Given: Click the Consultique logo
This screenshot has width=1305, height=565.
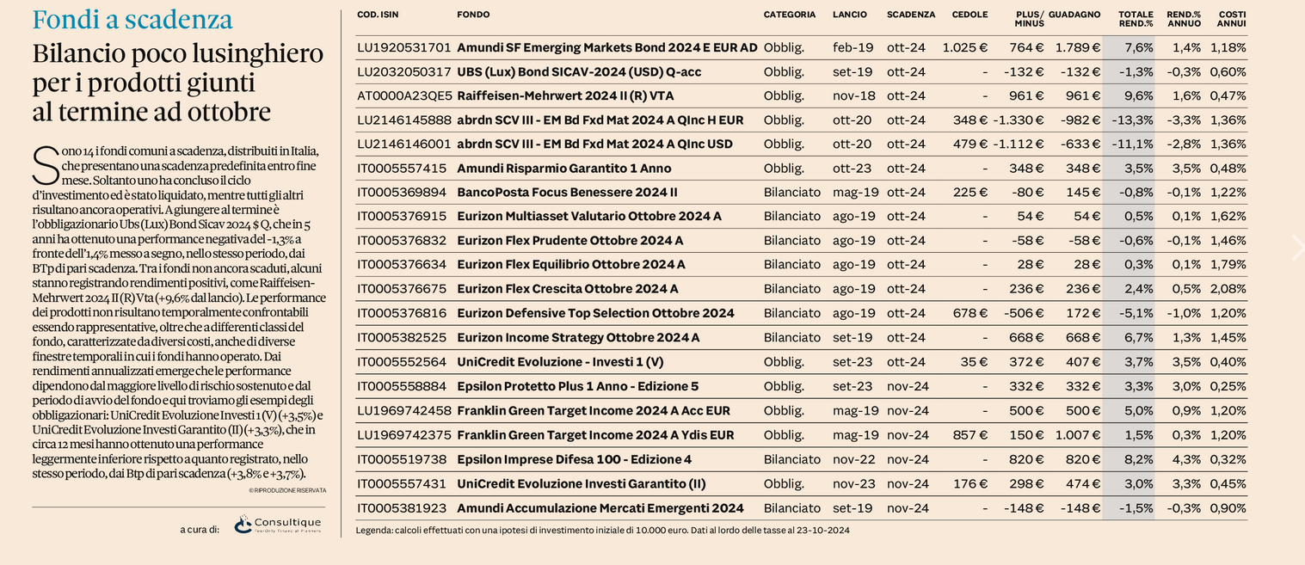Looking at the screenshot, I should click(277, 524).
